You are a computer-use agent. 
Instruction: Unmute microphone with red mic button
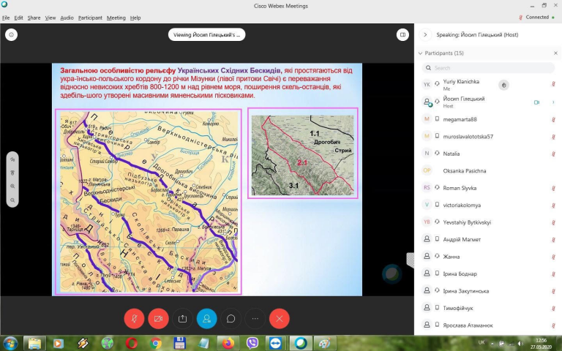tap(134, 318)
